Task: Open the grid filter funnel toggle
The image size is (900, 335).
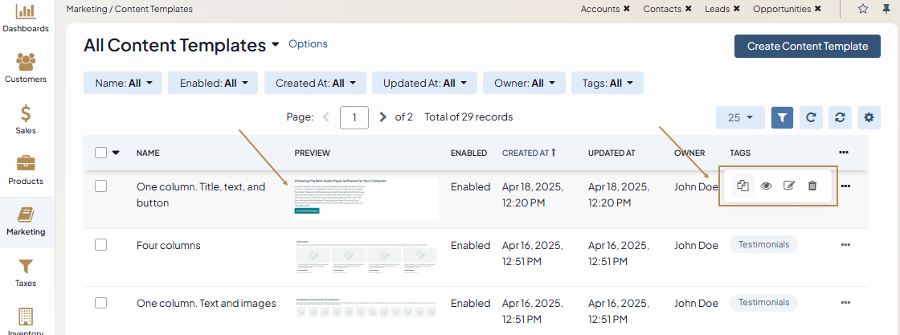Action: click(783, 117)
